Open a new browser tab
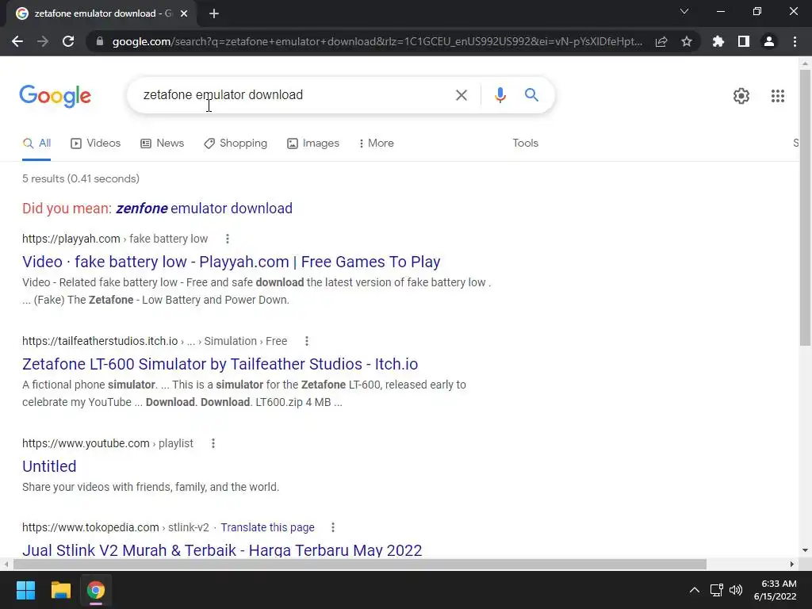Image resolution: width=812 pixels, height=609 pixels. pyautogui.click(x=214, y=13)
